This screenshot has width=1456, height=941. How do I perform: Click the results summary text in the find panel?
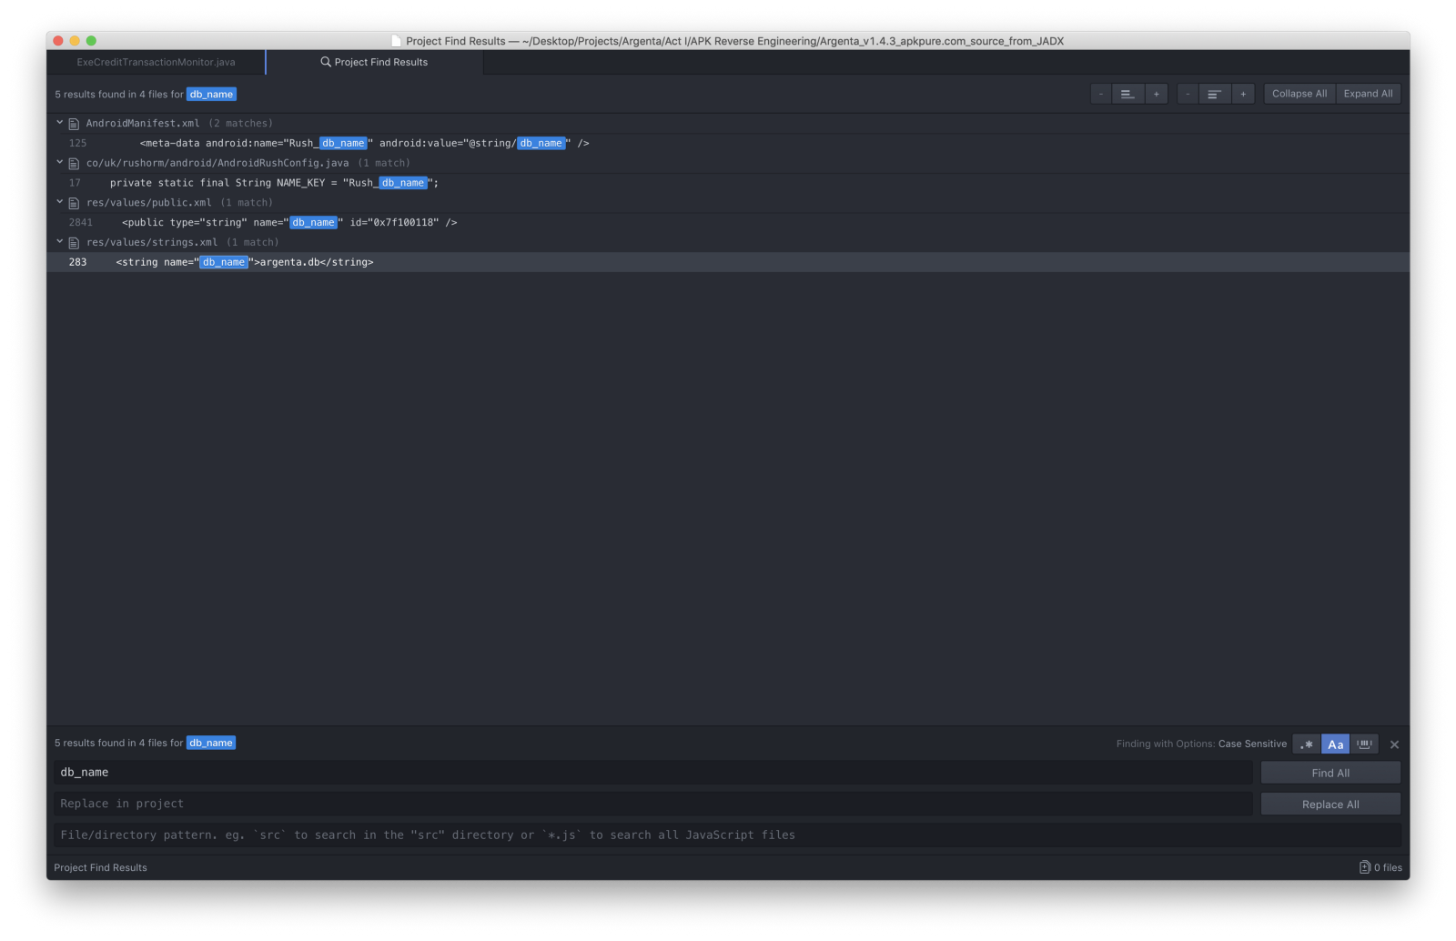click(145, 743)
